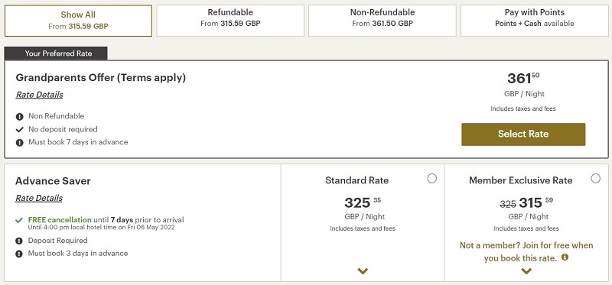Image resolution: width=612 pixels, height=285 pixels.
Task: Click the Deposit Required alert icon
Action: (x=19, y=241)
